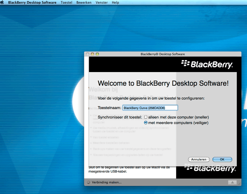Open the Help menu
Viewport: 247px width, 194px height.
pyautogui.click(x=115, y=3)
